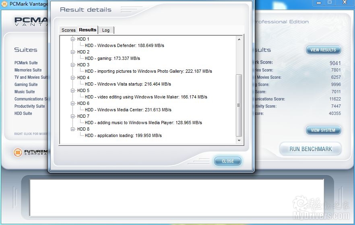Minimize the PCMark Vantage window
The image size is (355, 225).
tap(319, 3)
